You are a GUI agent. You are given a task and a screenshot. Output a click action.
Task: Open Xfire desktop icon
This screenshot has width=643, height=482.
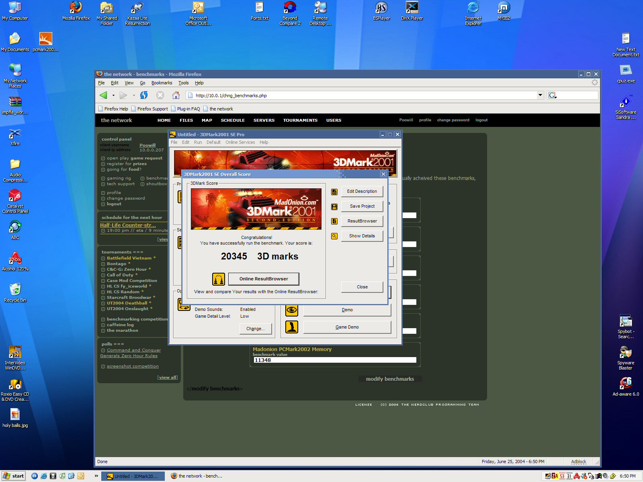click(x=15, y=137)
